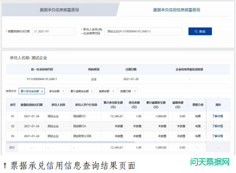Click the 91310000MA1FL3AB11 code cell
Screen dimensions: 236x173
[42, 79]
